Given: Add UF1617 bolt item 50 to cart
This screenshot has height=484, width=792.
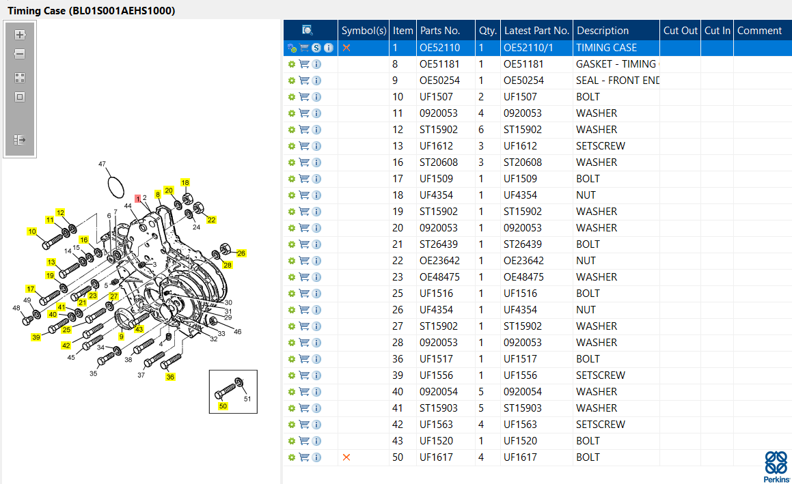Looking at the screenshot, I should coord(304,457).
